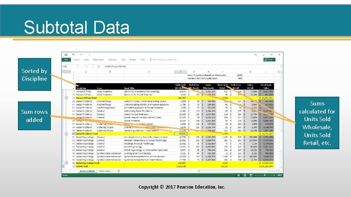Viewport: 351px width, 197px height.
Task: Click the Undo arrow icon
Action: (73, 54)
